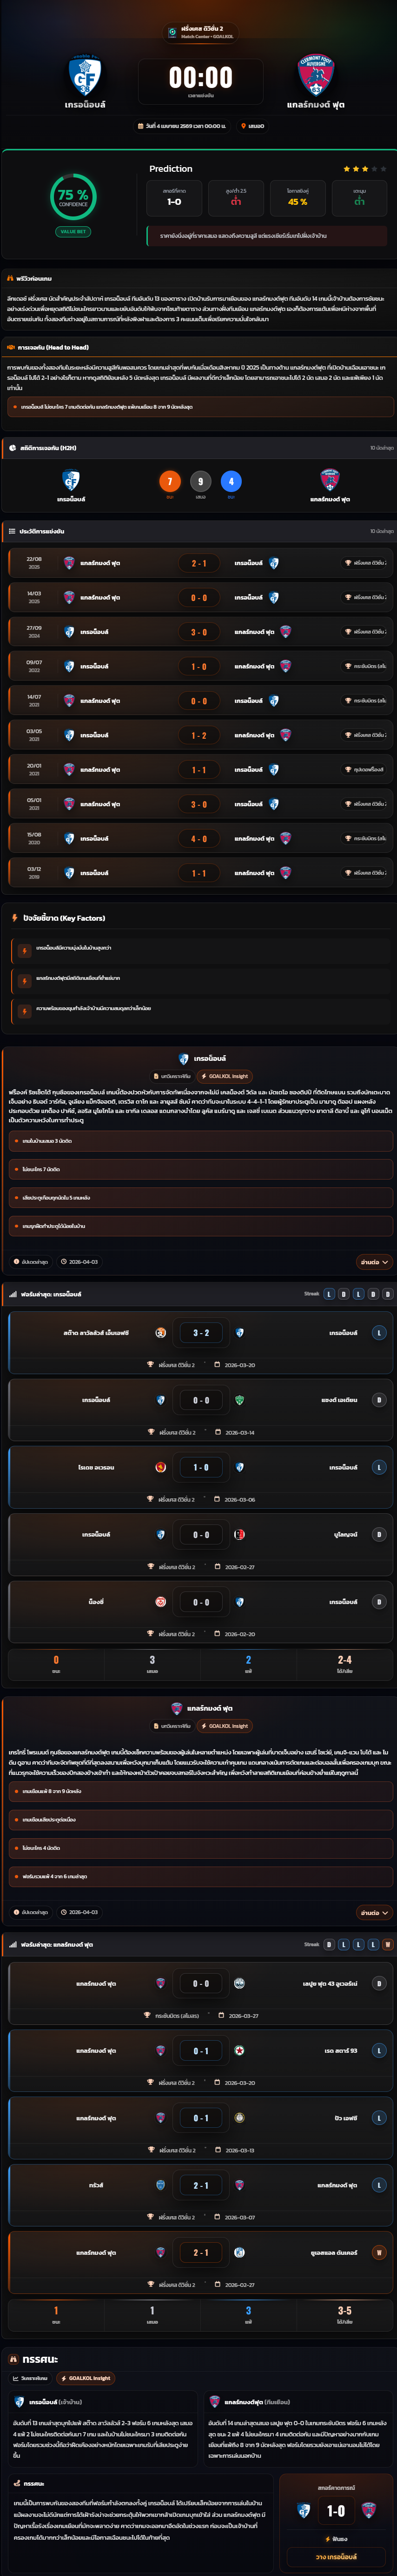Click GOALKDL Insight tag under Clermont heading
The image size is (397, 2576).
(x=225, y=1726)
